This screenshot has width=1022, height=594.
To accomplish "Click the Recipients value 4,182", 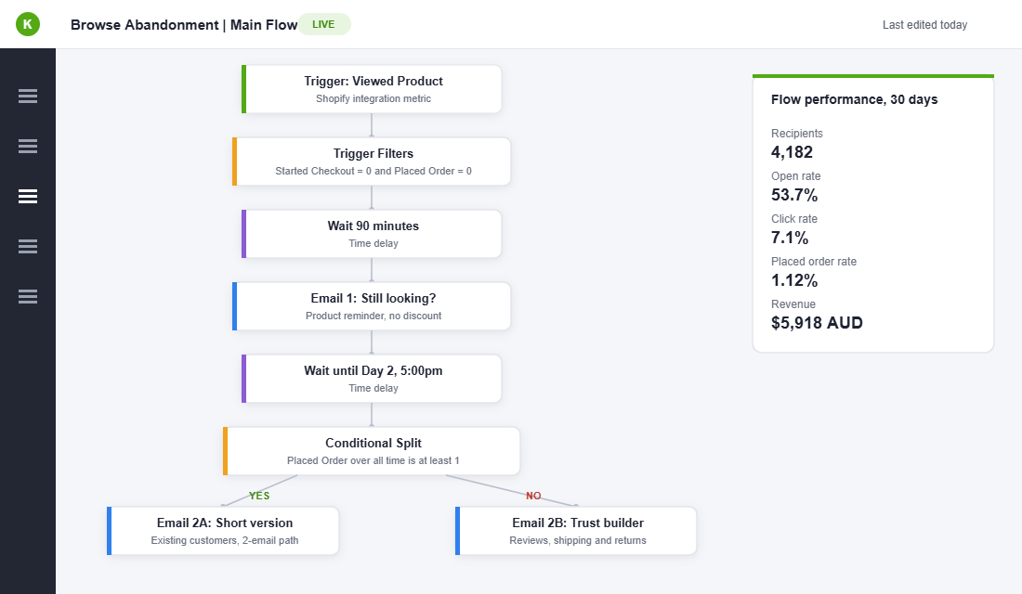I will coord(792,152).
